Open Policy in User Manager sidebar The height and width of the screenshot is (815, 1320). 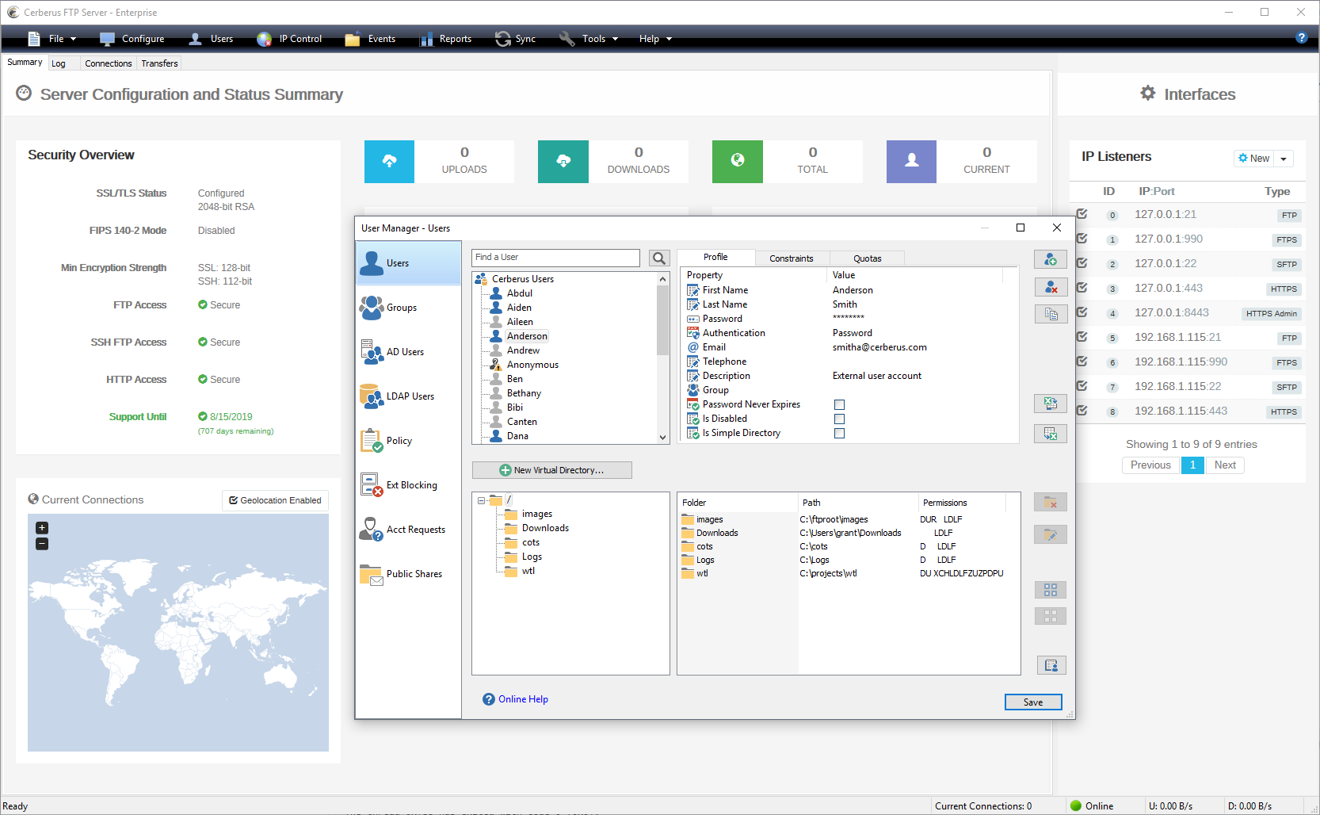pos(408,441)
